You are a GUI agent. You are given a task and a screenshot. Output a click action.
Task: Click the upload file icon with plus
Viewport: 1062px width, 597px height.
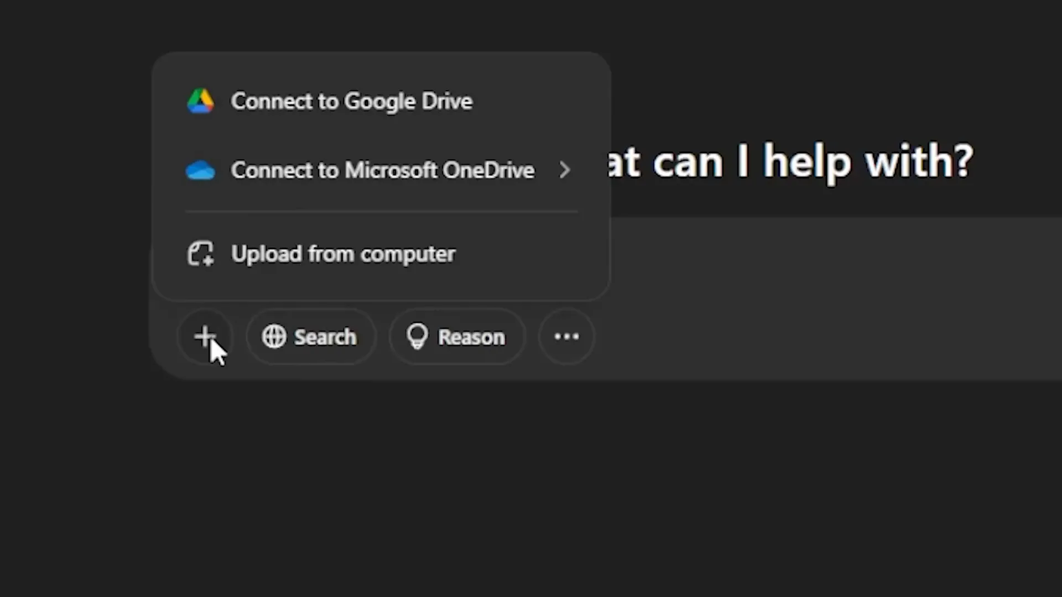pyautogui.click(x=200, y=254)
